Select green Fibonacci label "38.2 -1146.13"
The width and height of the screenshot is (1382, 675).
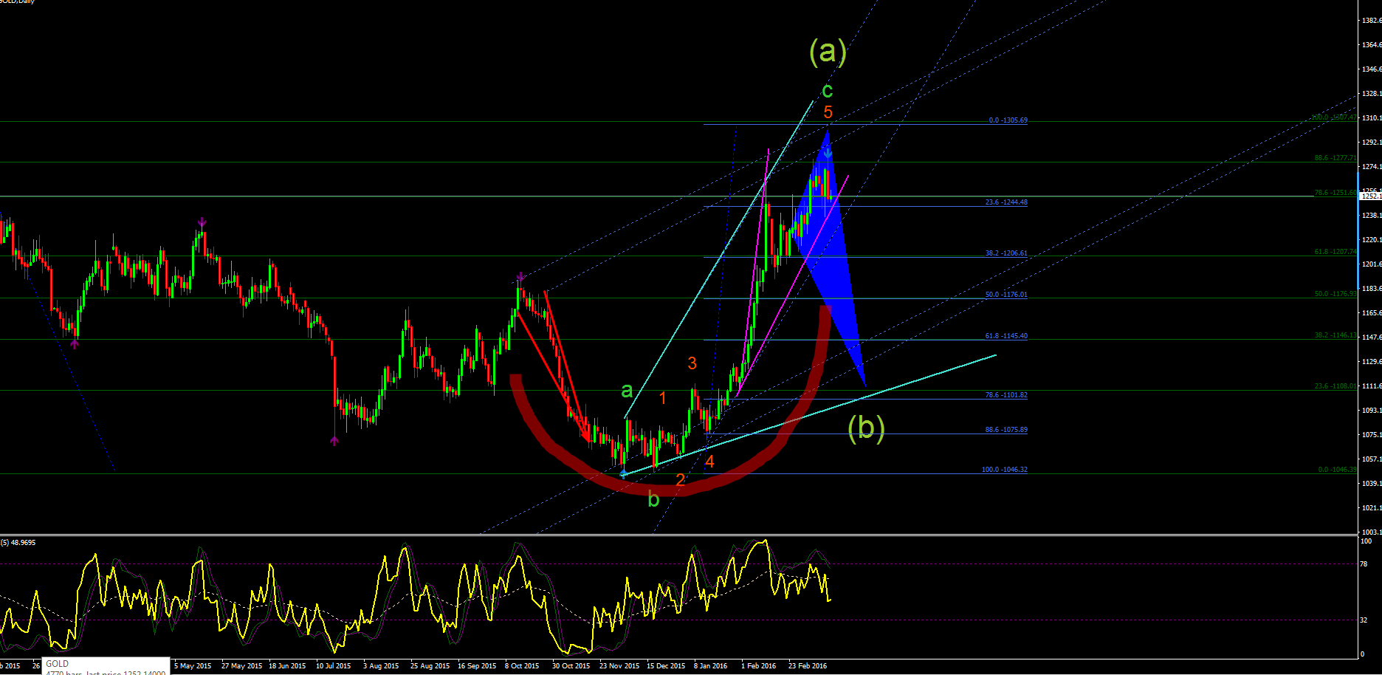click(x=1335, y=335)
